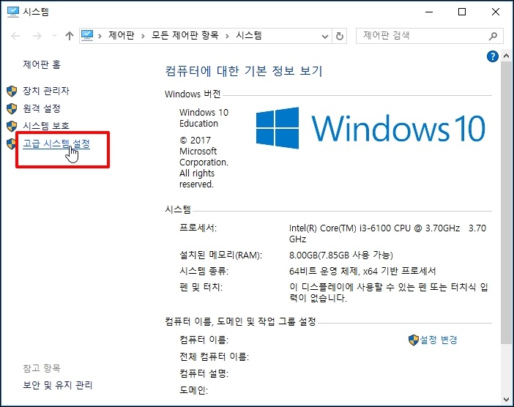Click the 설치된 메모리(RAM): label
This screenshot has width=514, height=407.
point(220,255)
